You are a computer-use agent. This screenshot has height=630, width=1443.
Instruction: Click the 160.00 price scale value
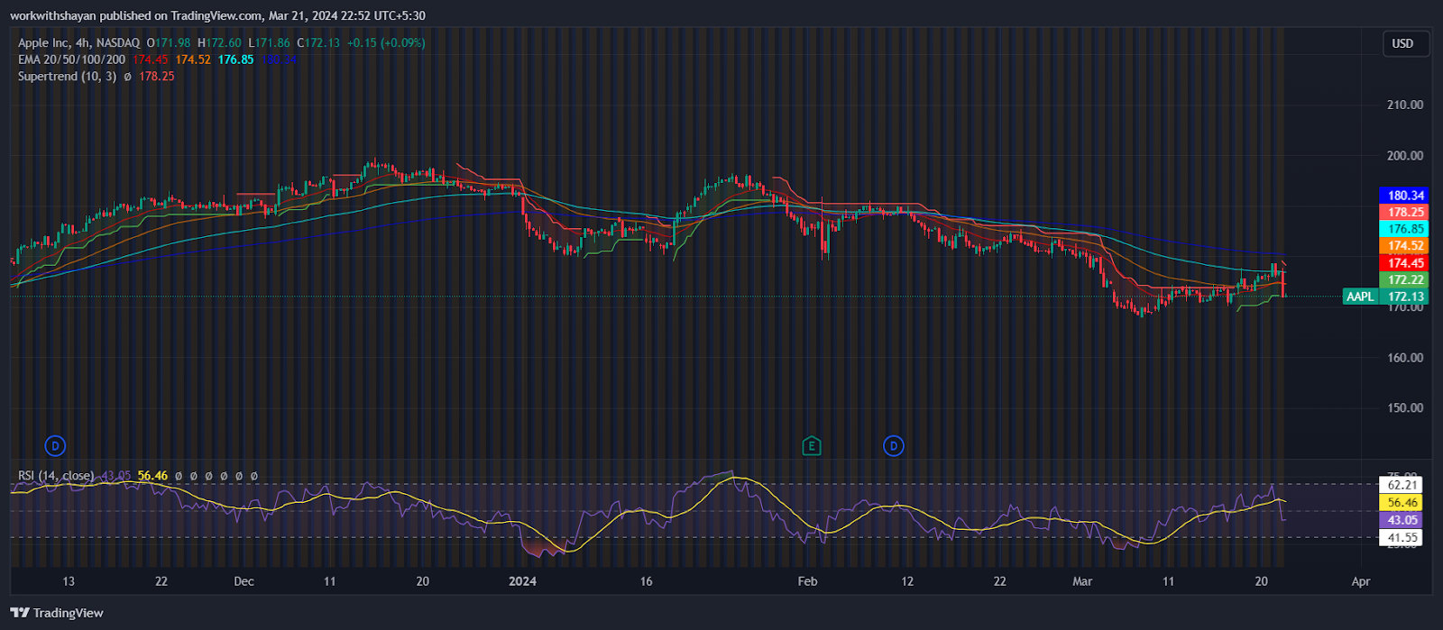coord(1405,357)
